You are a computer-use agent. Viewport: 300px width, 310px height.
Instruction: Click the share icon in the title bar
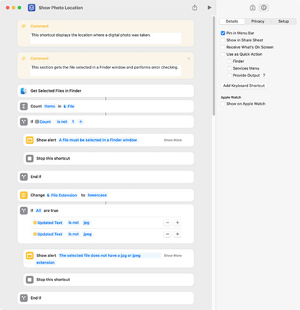click(194, 7)
